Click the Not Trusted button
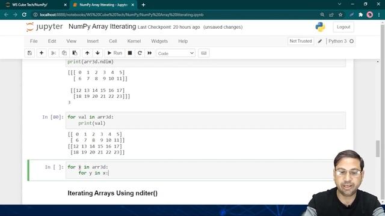Screen dimensions: 385x216 (x=301, y=41)
